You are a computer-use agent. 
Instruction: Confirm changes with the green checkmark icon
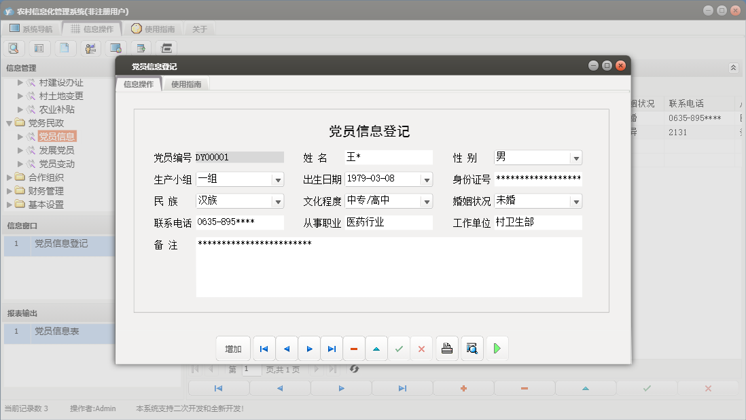click(x=399, y=348)
